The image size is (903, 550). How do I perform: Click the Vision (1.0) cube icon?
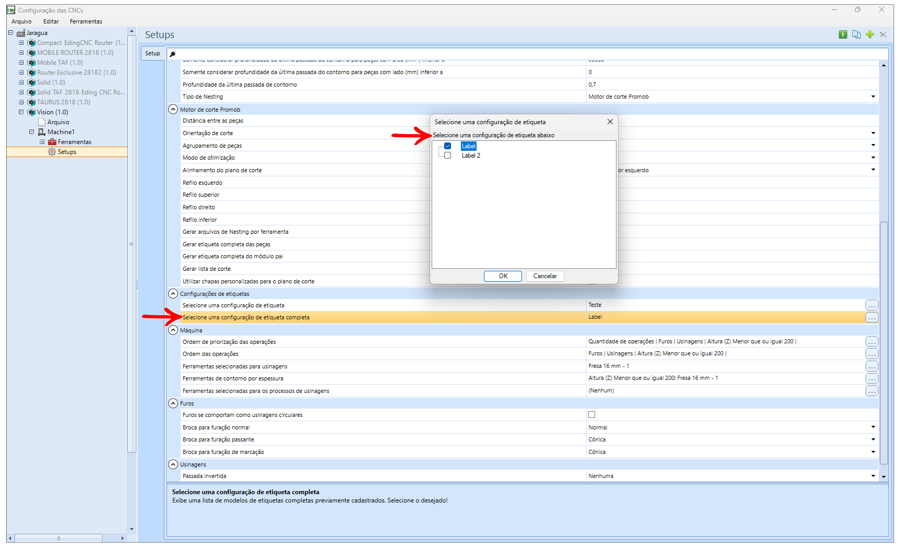coord(31,112)
